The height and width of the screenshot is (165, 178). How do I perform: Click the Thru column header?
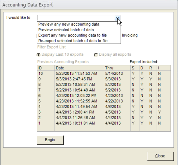click(117, 68)
